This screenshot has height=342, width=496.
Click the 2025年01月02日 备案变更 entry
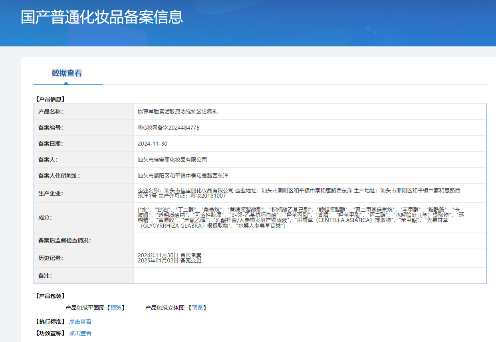pyautogui.click(x=169, y=261)
